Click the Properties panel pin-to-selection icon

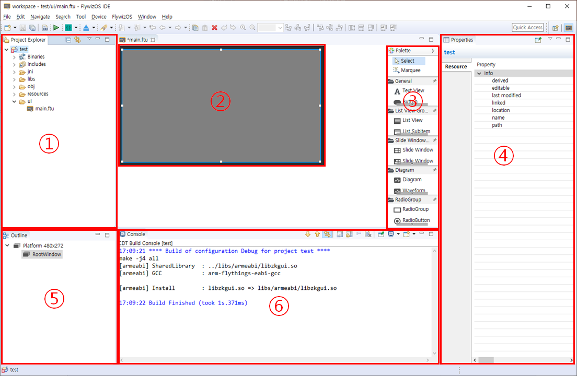[x=538, y=40]
